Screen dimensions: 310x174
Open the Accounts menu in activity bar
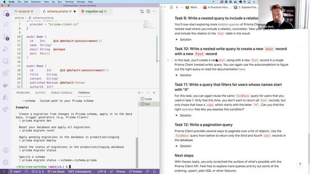(x=6, y=150)
